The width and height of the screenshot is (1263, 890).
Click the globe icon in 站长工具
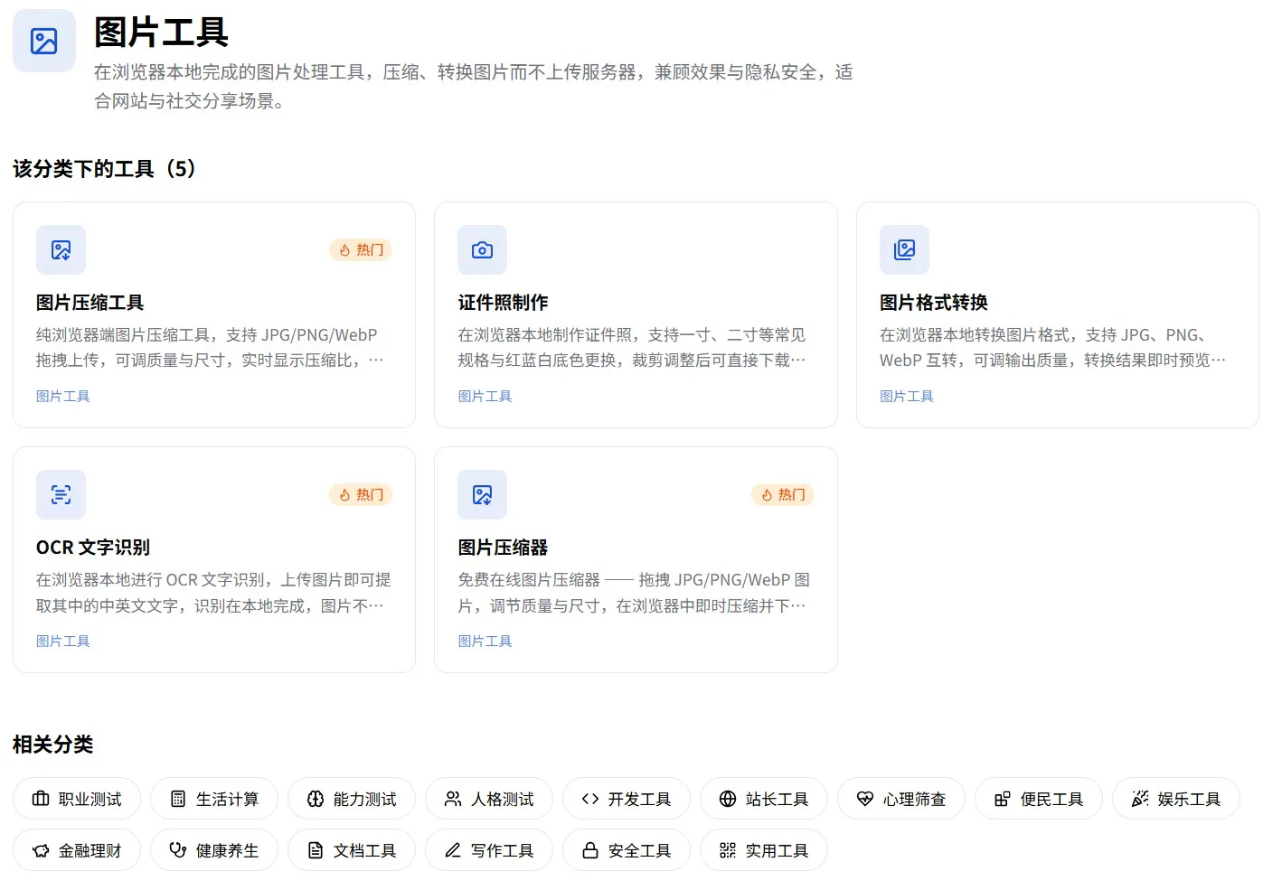[728, 799]
